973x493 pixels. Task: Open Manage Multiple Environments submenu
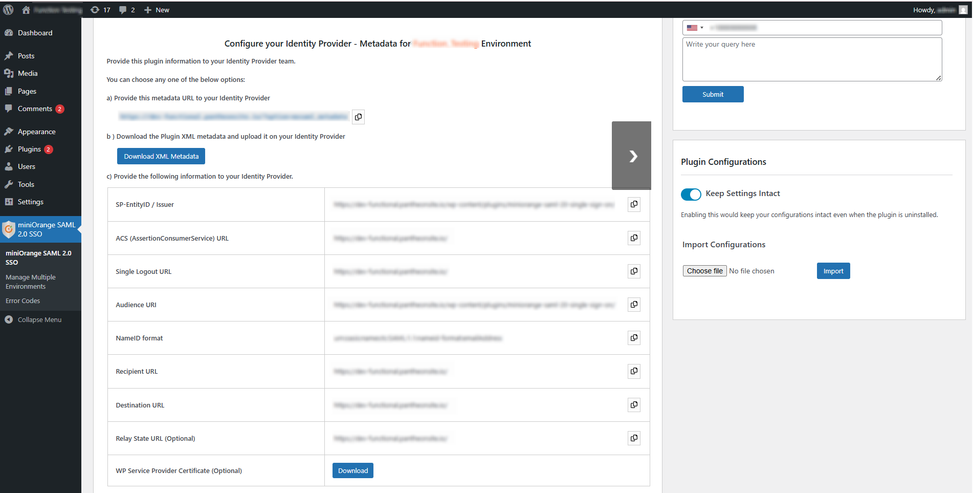(x=31, y=282)
